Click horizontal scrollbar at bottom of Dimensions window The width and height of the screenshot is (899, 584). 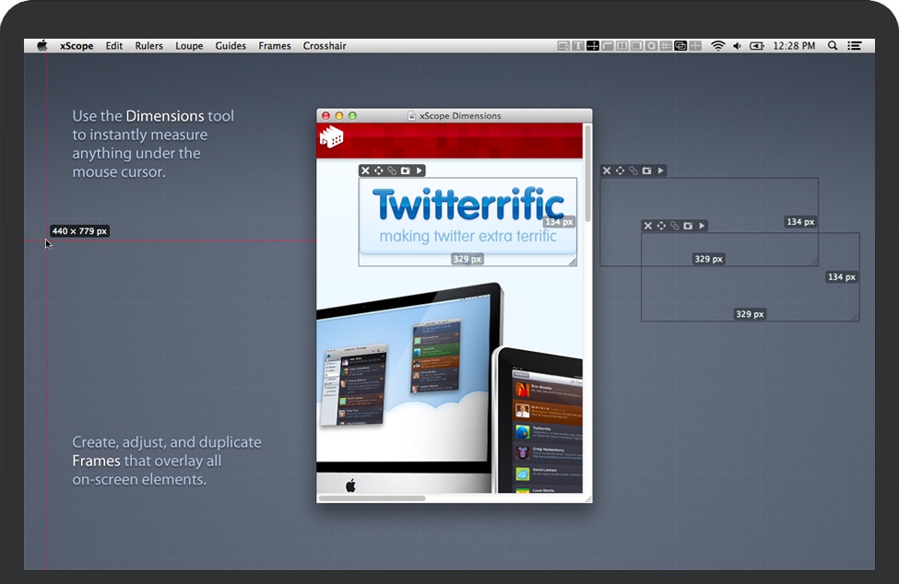click(x=372, y=498)
